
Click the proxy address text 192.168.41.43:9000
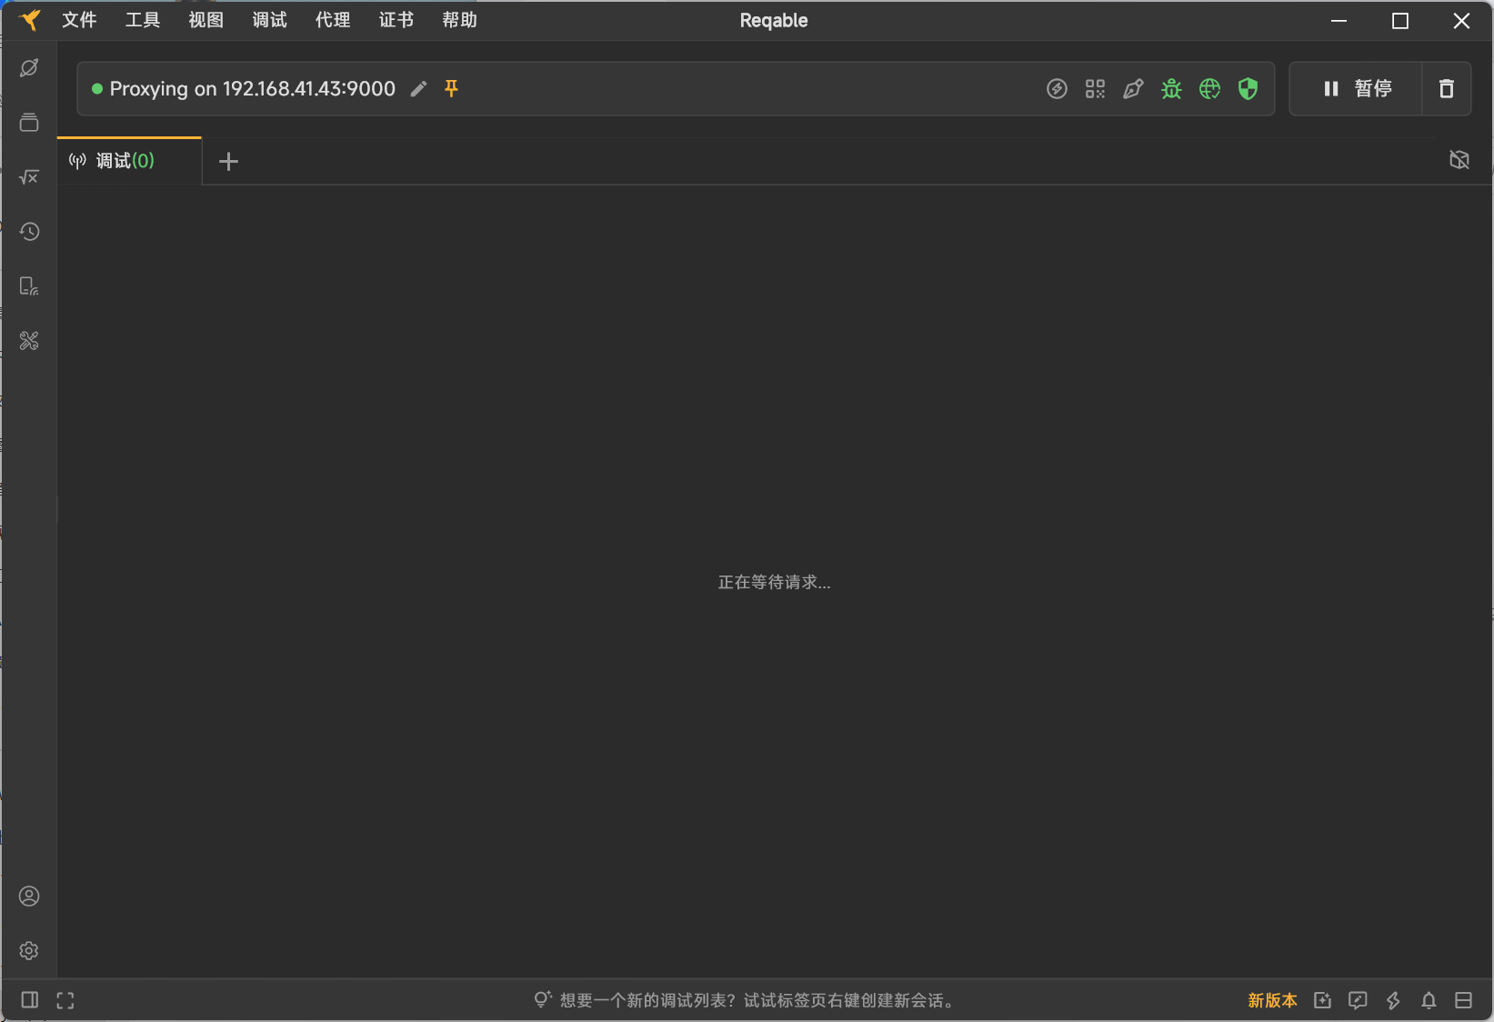[309, 88]
